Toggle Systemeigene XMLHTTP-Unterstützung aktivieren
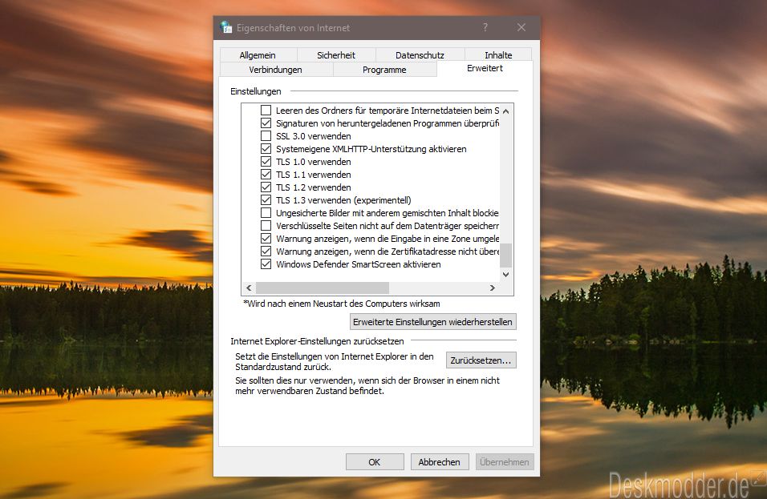Screen dimensions: 767x499 point(266,148)
